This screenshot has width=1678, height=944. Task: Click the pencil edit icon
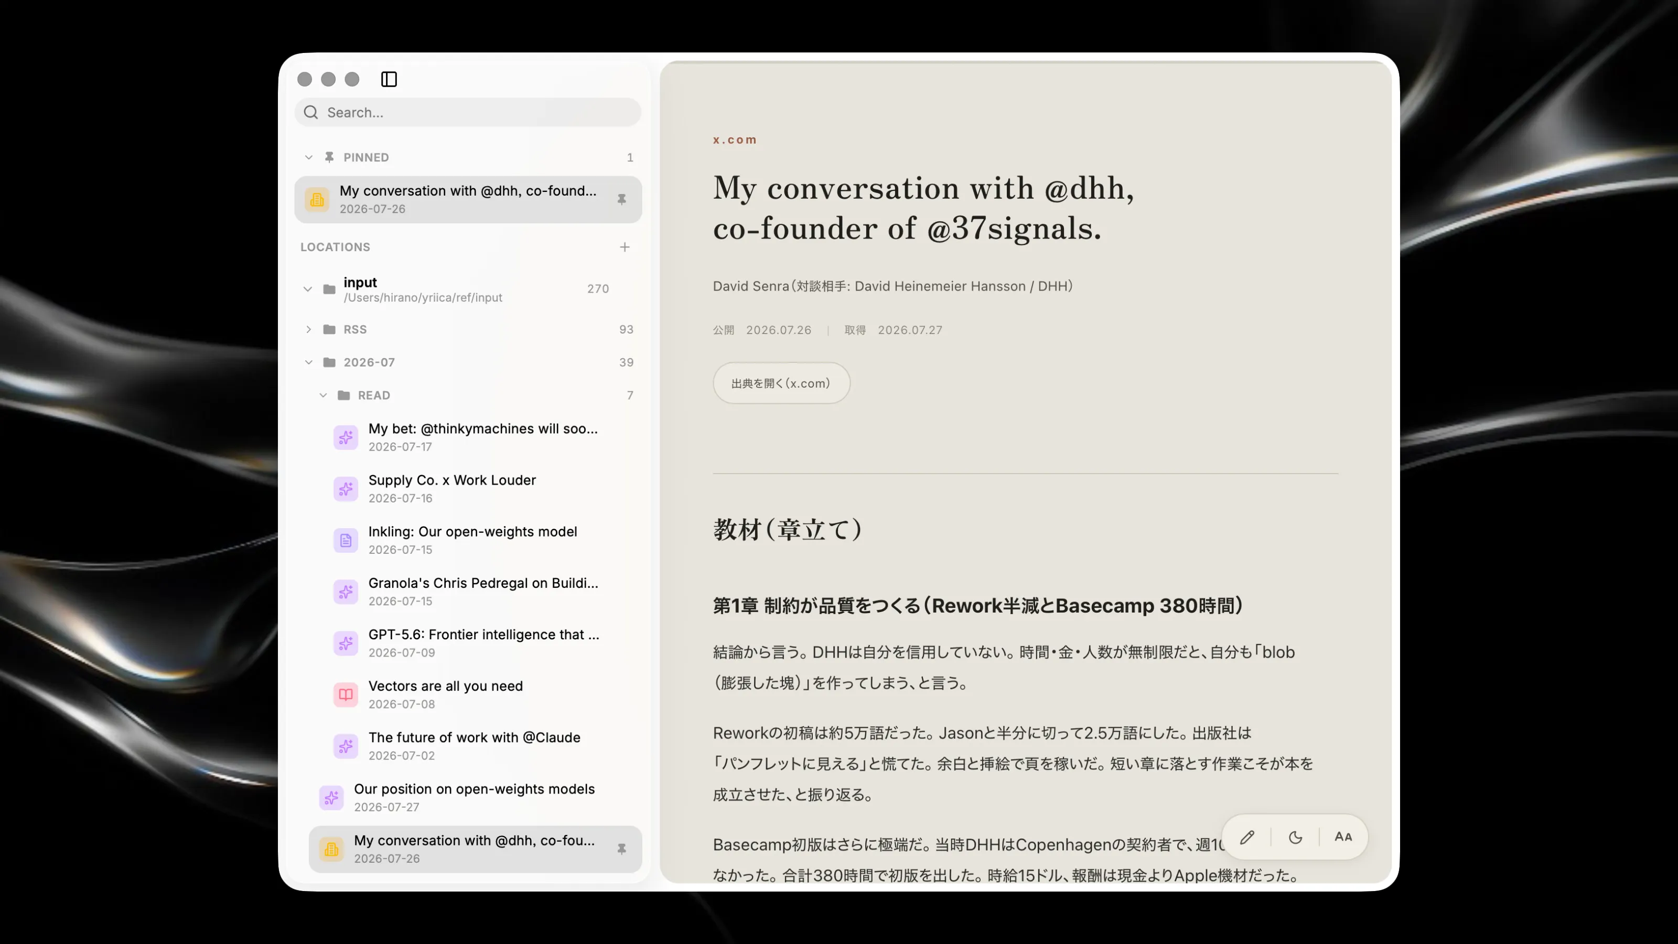point(1247,837)
